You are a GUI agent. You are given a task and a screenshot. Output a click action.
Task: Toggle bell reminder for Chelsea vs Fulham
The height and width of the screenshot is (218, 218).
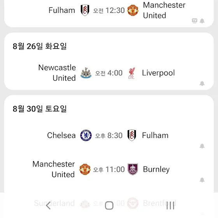pyautogui.click(x=202, y=146)
